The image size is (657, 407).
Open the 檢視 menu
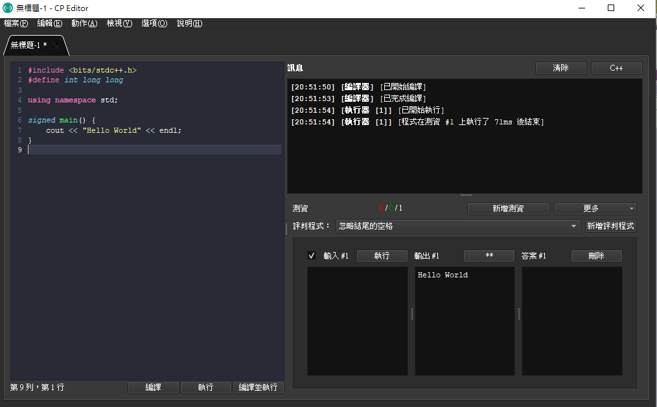[119, 23]
